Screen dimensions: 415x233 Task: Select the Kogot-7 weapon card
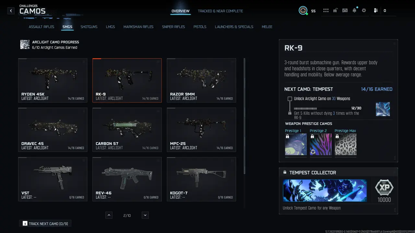coord(201,179)
